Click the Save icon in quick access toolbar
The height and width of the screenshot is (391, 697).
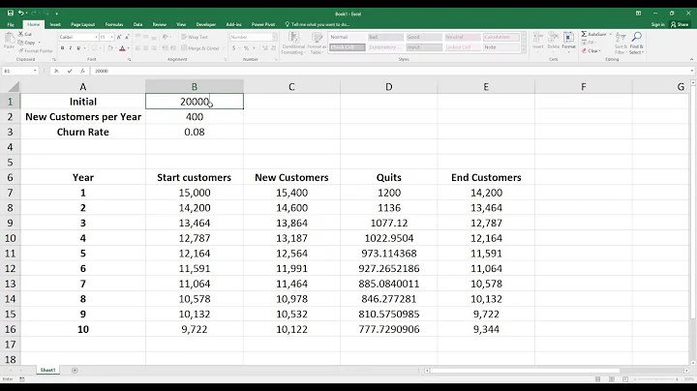11,14
